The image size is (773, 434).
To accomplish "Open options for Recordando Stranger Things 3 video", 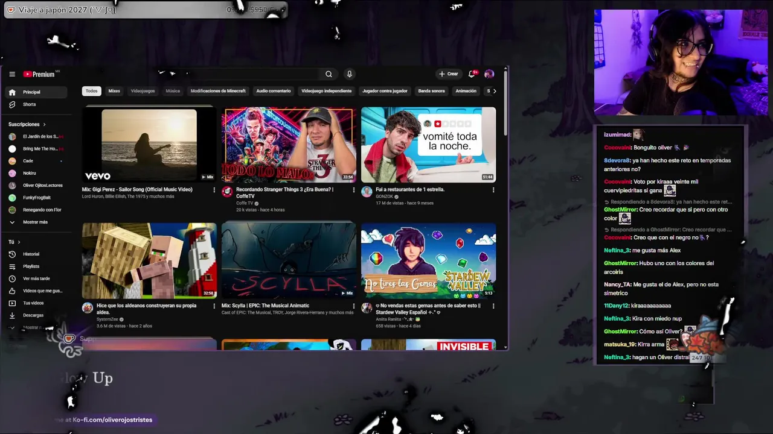I will (354, 190).
